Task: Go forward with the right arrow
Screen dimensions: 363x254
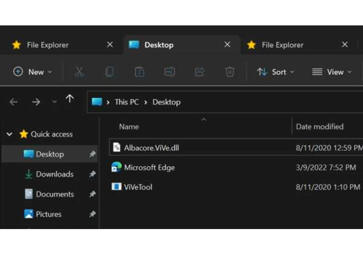Action: (x=36, y=102)
